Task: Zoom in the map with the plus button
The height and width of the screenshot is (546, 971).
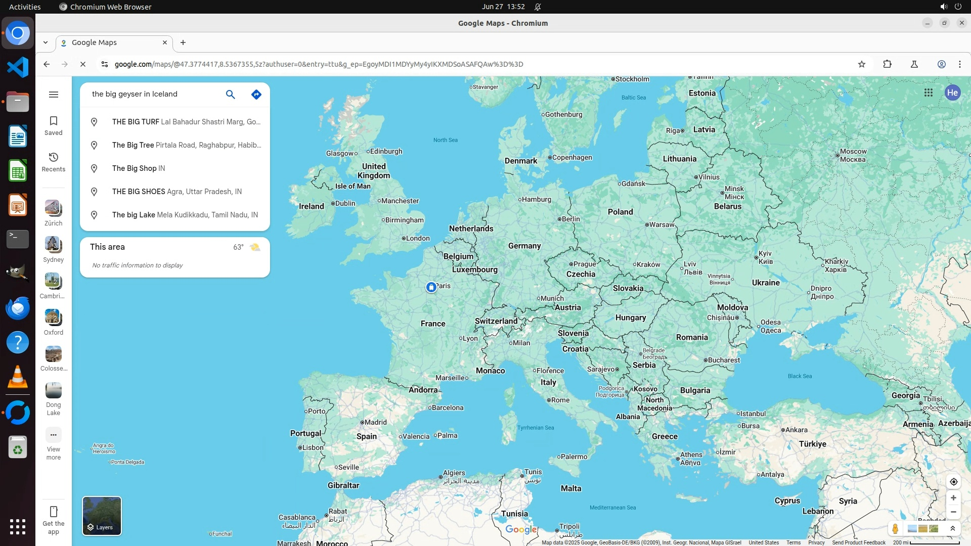Action: coord(953,498)
